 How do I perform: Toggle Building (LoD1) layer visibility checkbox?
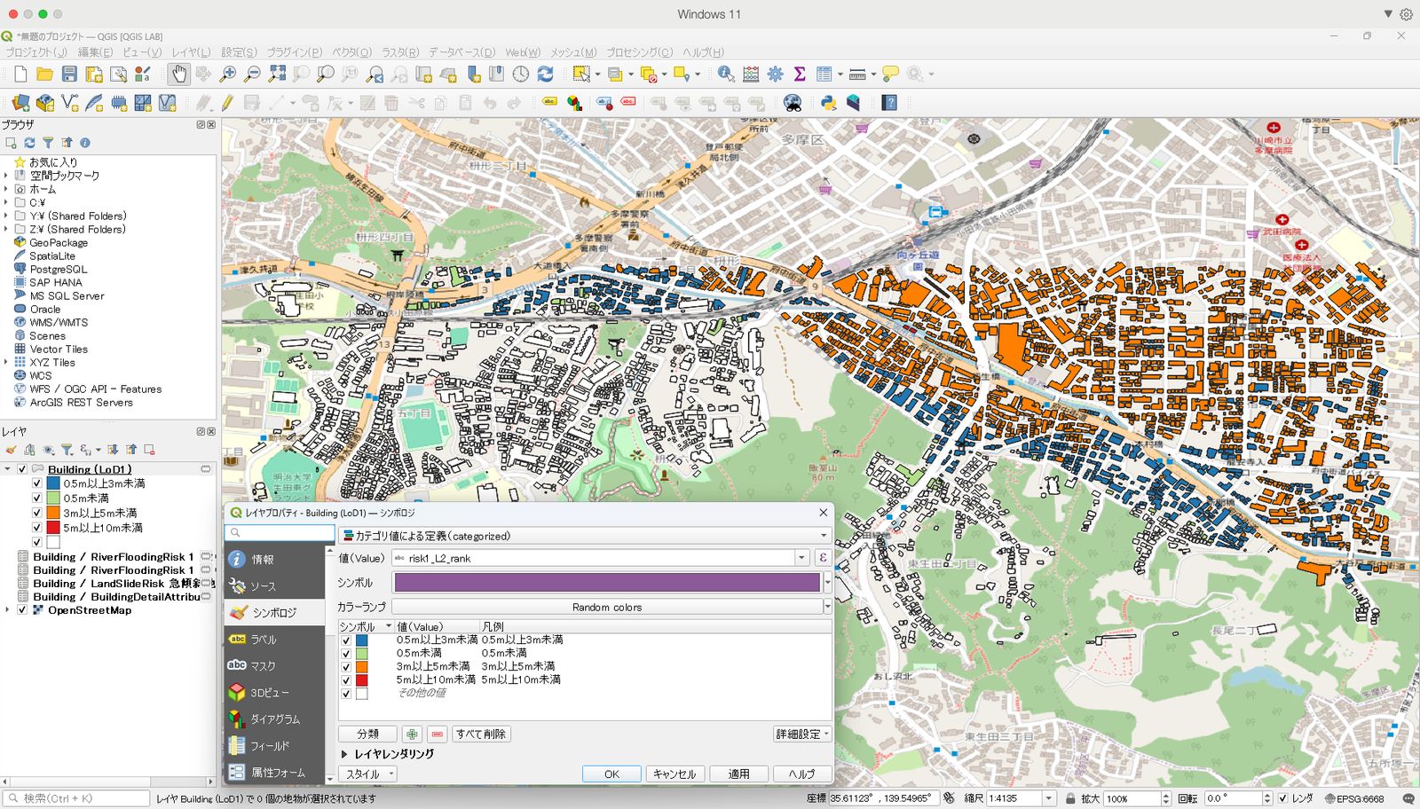pos(22,469)
